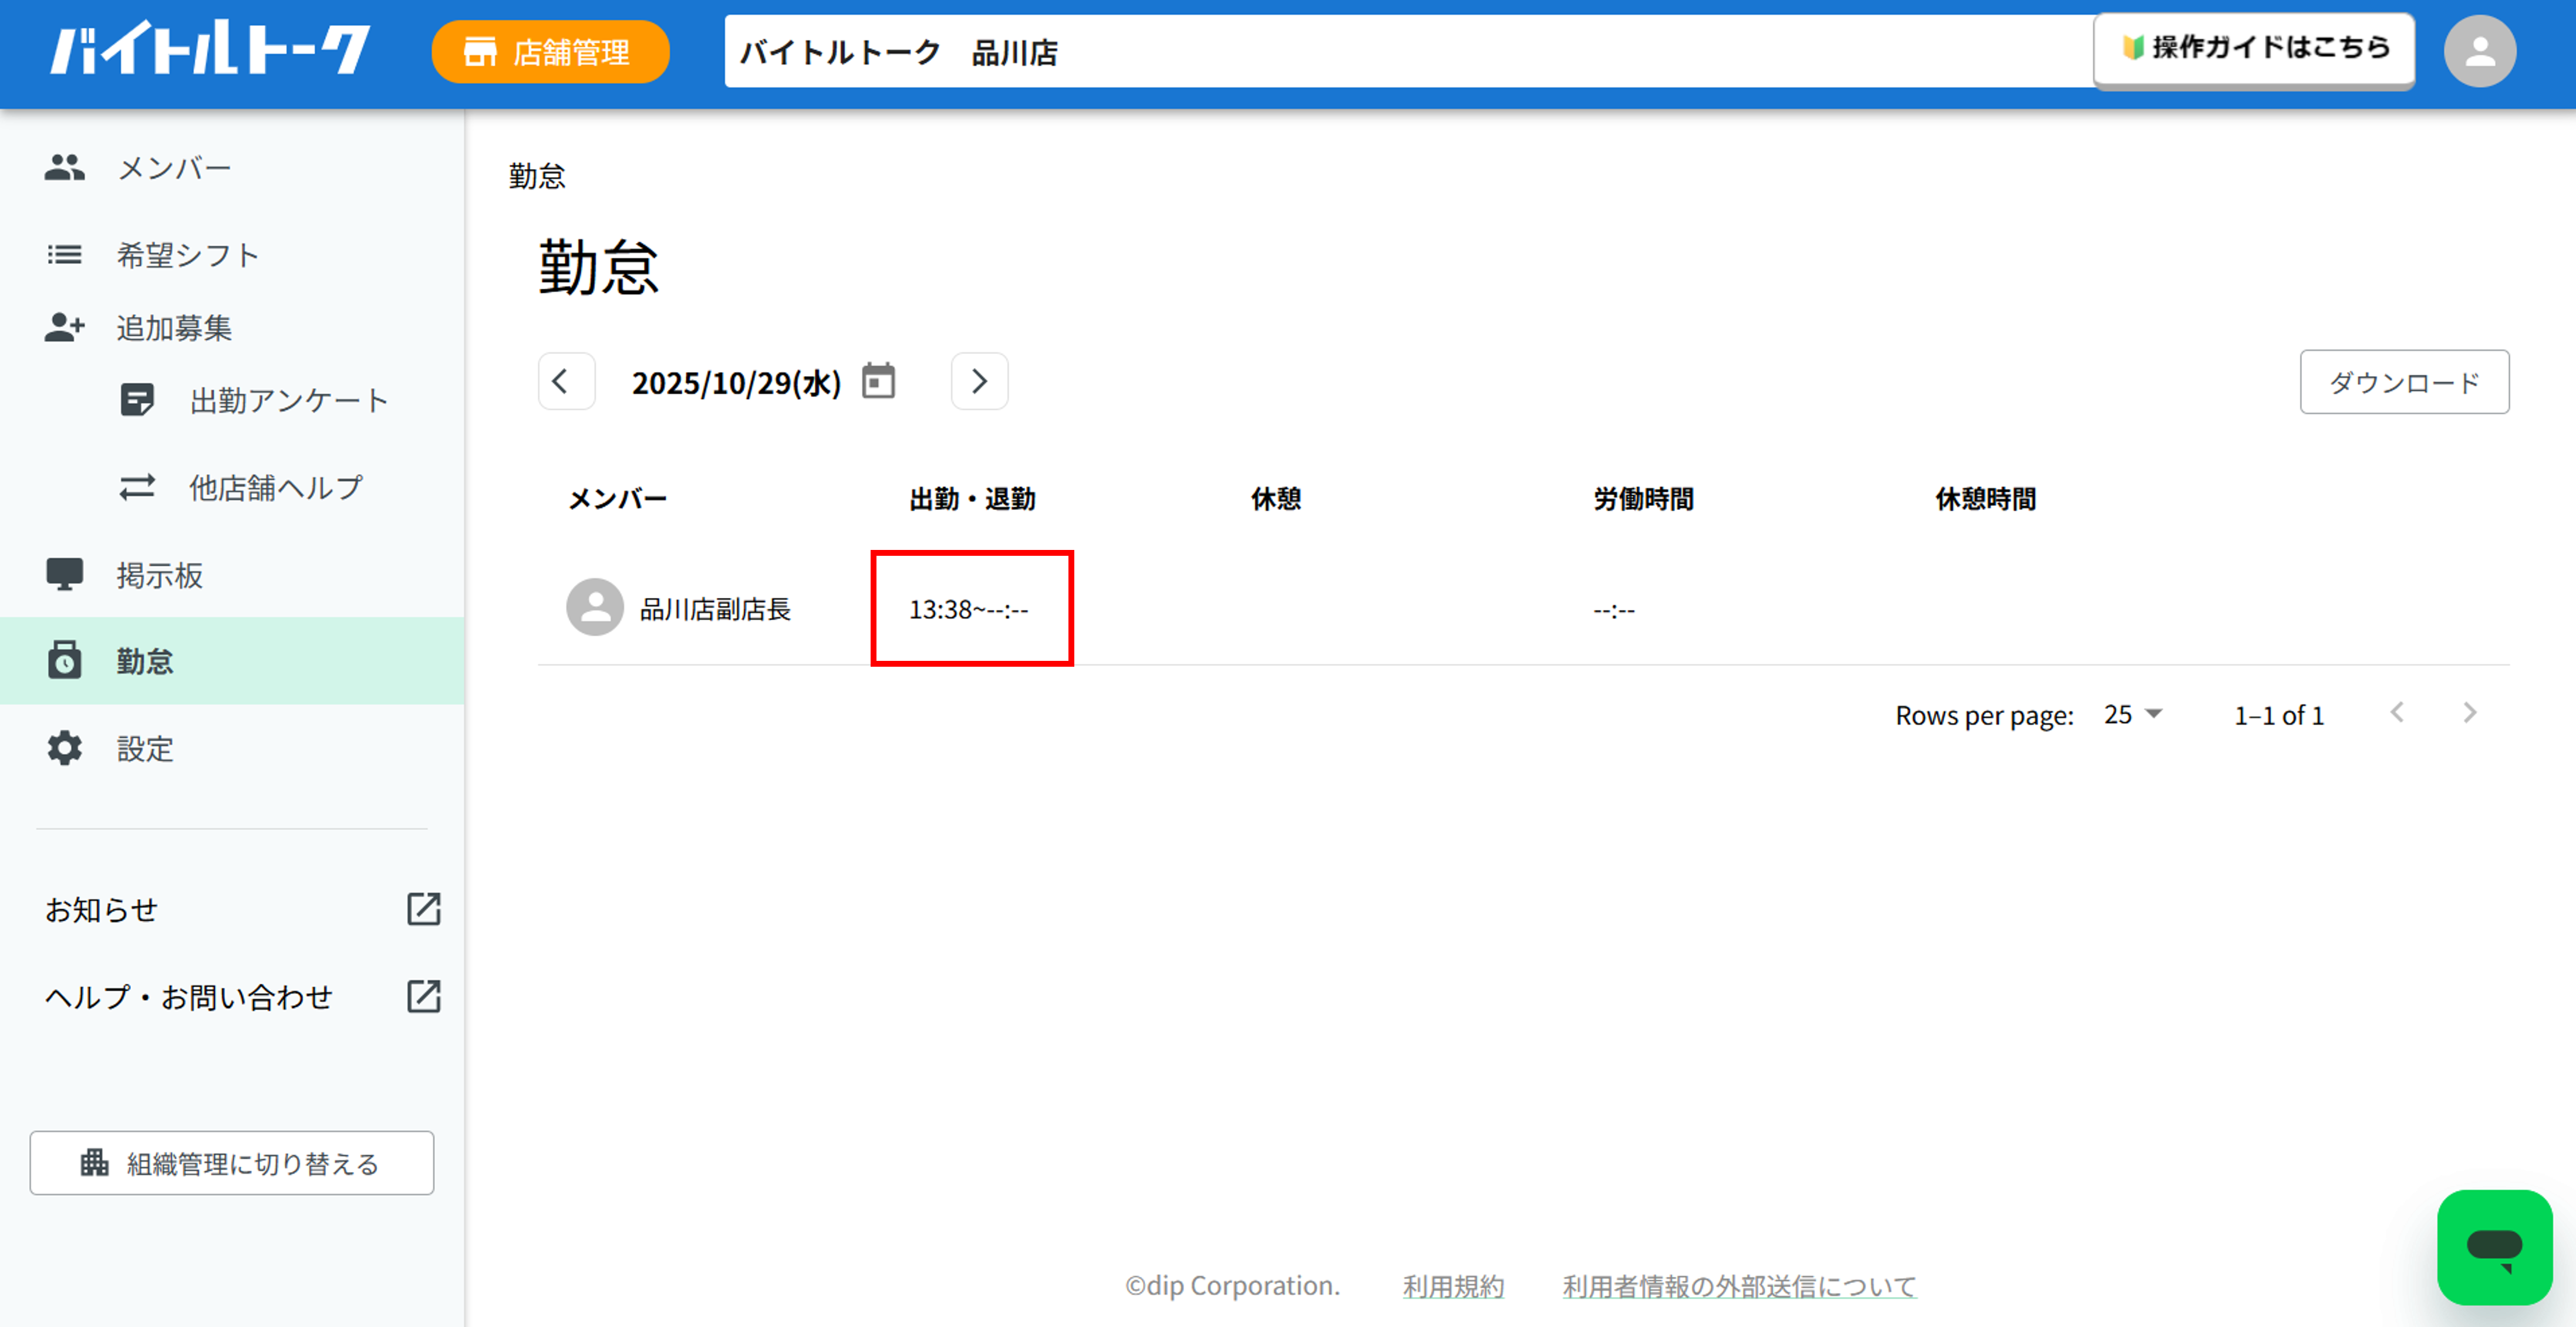Click external-link icon next to お知らせ
2576x1327 pixels.
coord(424,909)
